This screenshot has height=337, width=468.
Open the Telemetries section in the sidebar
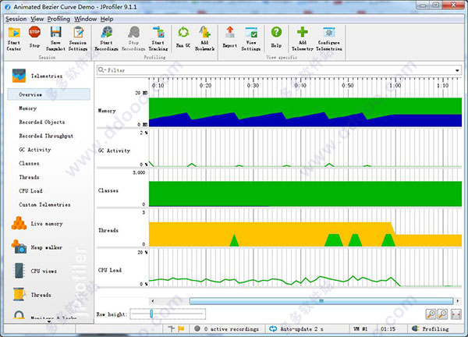click(x=37, y=76)
